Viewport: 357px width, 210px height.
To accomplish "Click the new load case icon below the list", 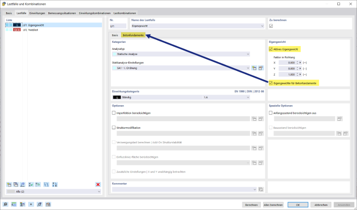I will 9,185.
